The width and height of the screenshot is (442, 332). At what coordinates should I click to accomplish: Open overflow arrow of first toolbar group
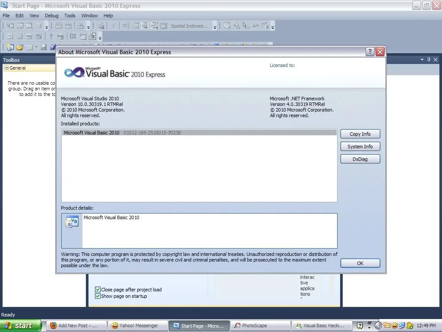pos(47,27)
